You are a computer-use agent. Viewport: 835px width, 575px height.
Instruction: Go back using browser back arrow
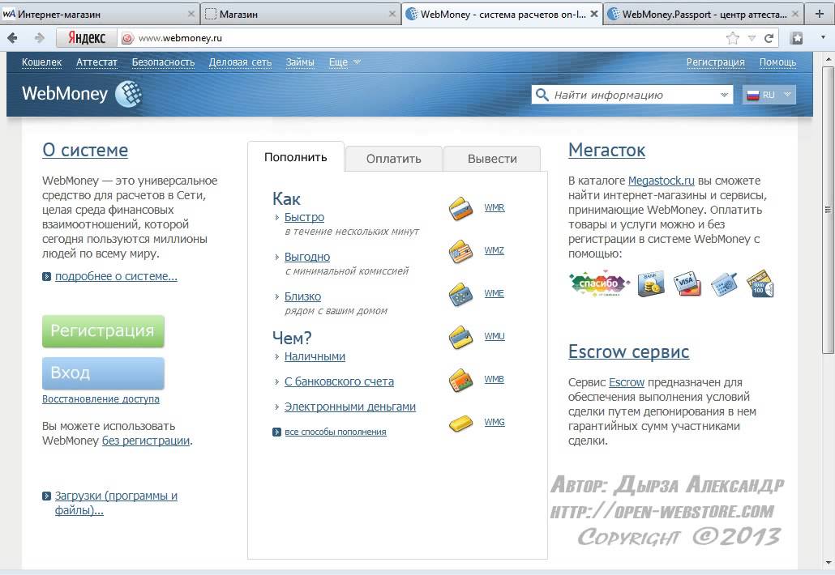[x=12, y=38]
